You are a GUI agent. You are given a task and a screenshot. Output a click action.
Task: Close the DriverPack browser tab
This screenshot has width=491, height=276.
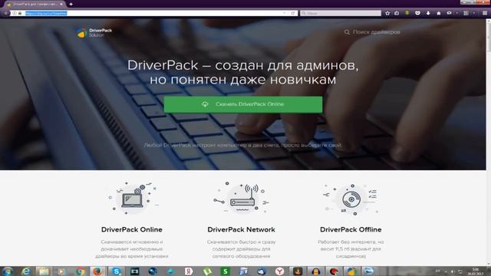(61, 4)
